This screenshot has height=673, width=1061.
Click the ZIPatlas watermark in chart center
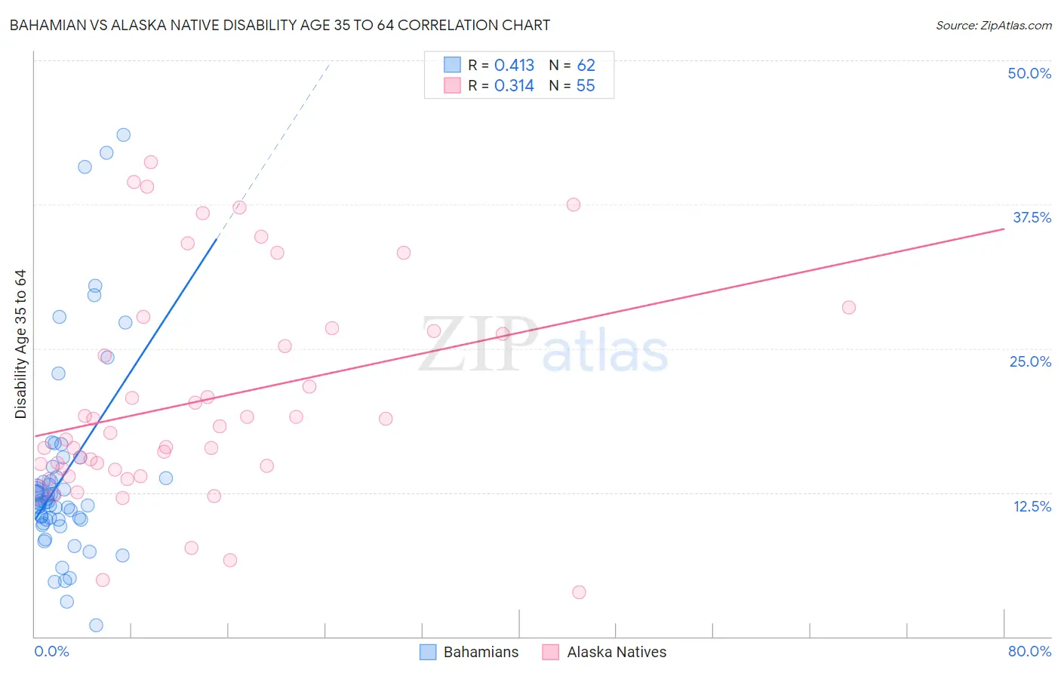(x=543, y=346)
